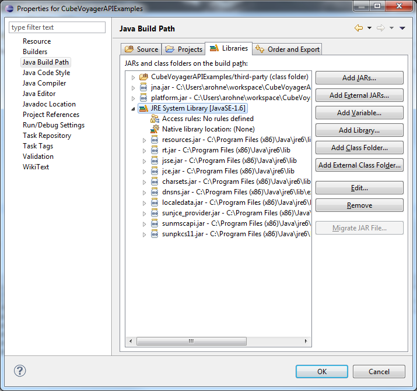Screen dimensions: 417x391
Task: Open help with the question mark icon
Action: (x=20, y=371)
